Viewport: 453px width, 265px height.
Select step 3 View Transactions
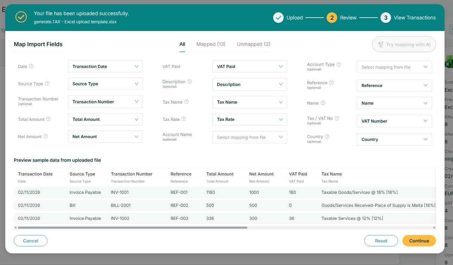(x=408, y=18)
